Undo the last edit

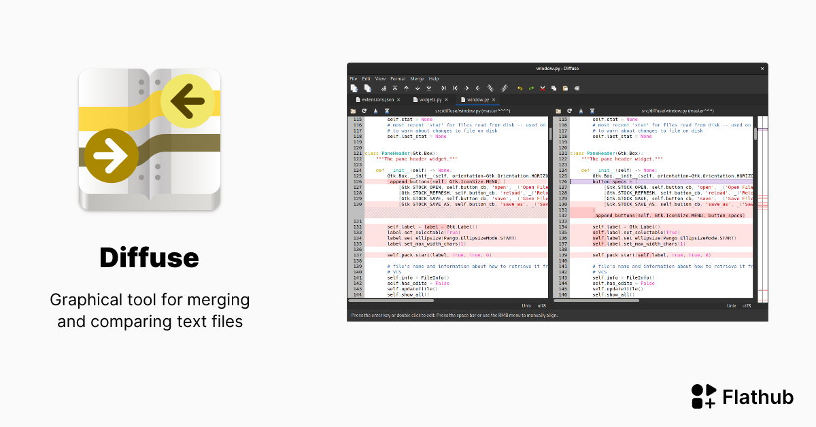pos(519,88)
